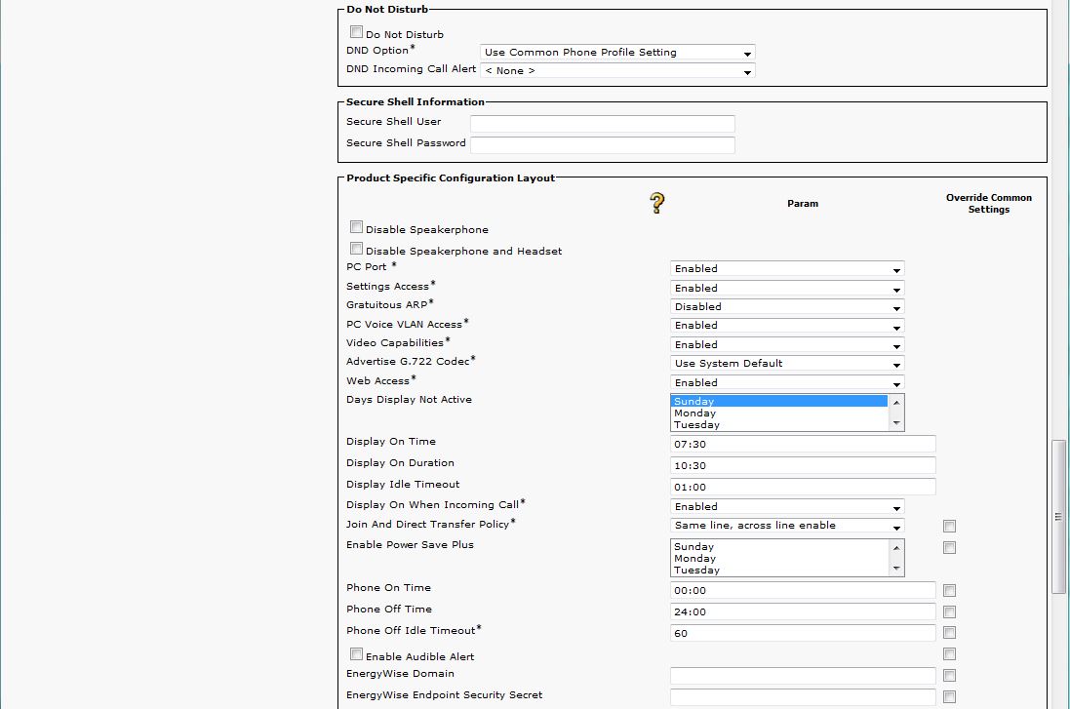Open the Gratuitous ARP dropdown
The image size is (1070, 709).
(x=786, y=307)
